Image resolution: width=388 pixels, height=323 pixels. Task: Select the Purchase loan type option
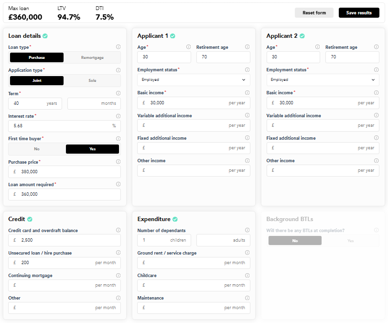[x=37, y=57]
